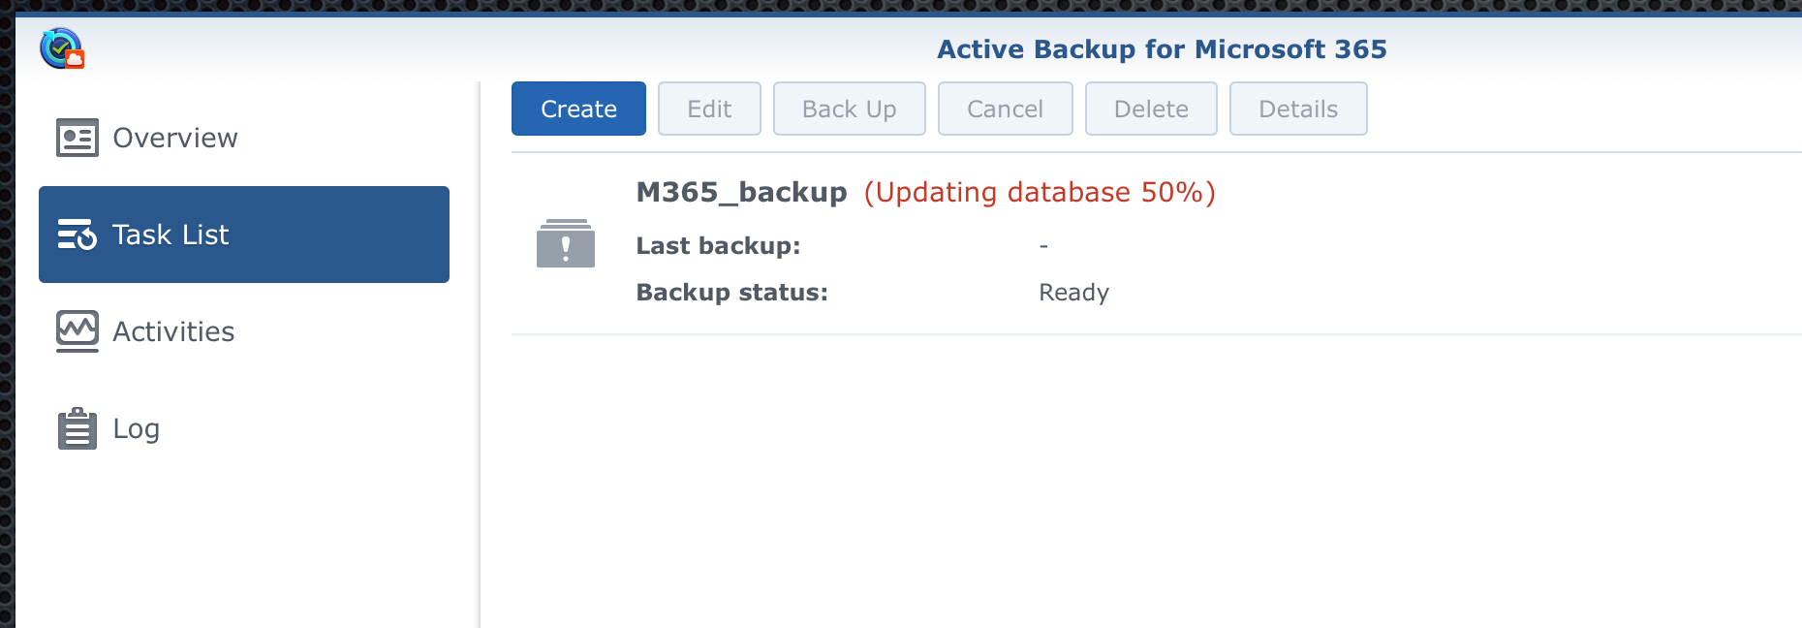Click the Edit button
This screenshot has width=1802, height=628.
click(709, 109)
